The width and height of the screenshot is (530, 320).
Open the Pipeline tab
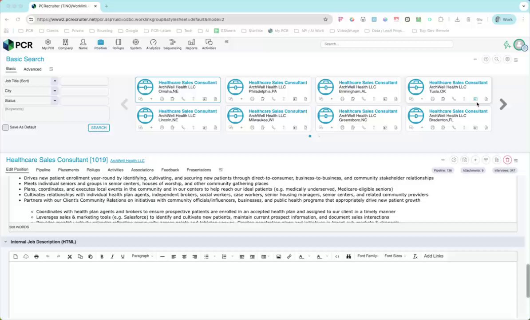43,170
